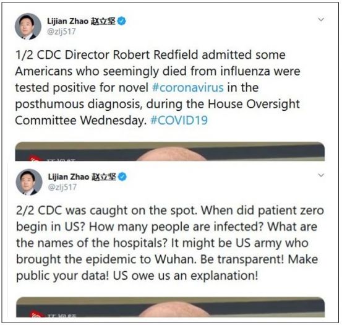Open the second tweet's video thumbnail
Viewport: 342px width, 325px height.
[x=170, y=307]
